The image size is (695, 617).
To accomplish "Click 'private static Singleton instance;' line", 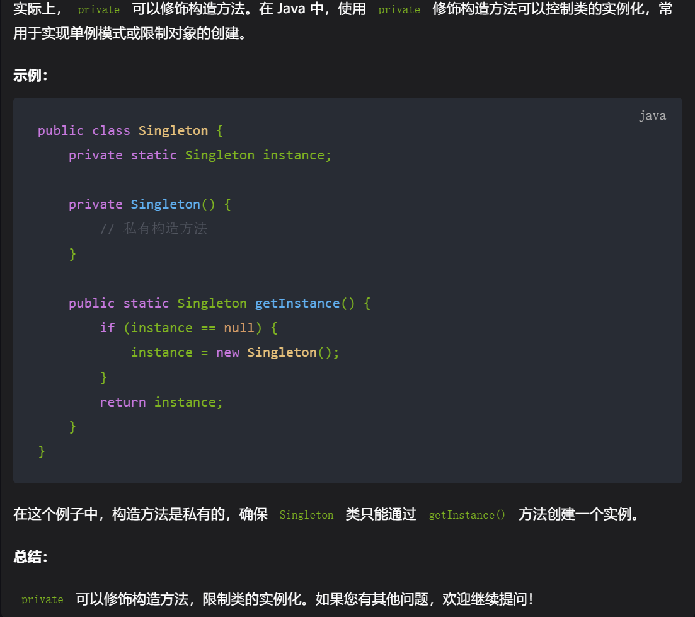I will [x=200, y=155].
